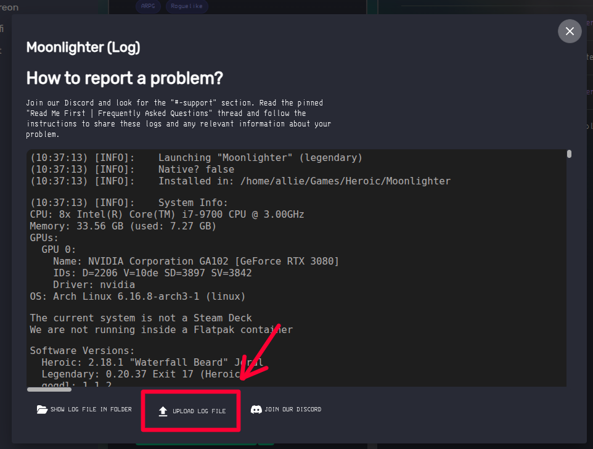Click log line 'Launching "Moonlighter" (legendary)'

point(196,158)
